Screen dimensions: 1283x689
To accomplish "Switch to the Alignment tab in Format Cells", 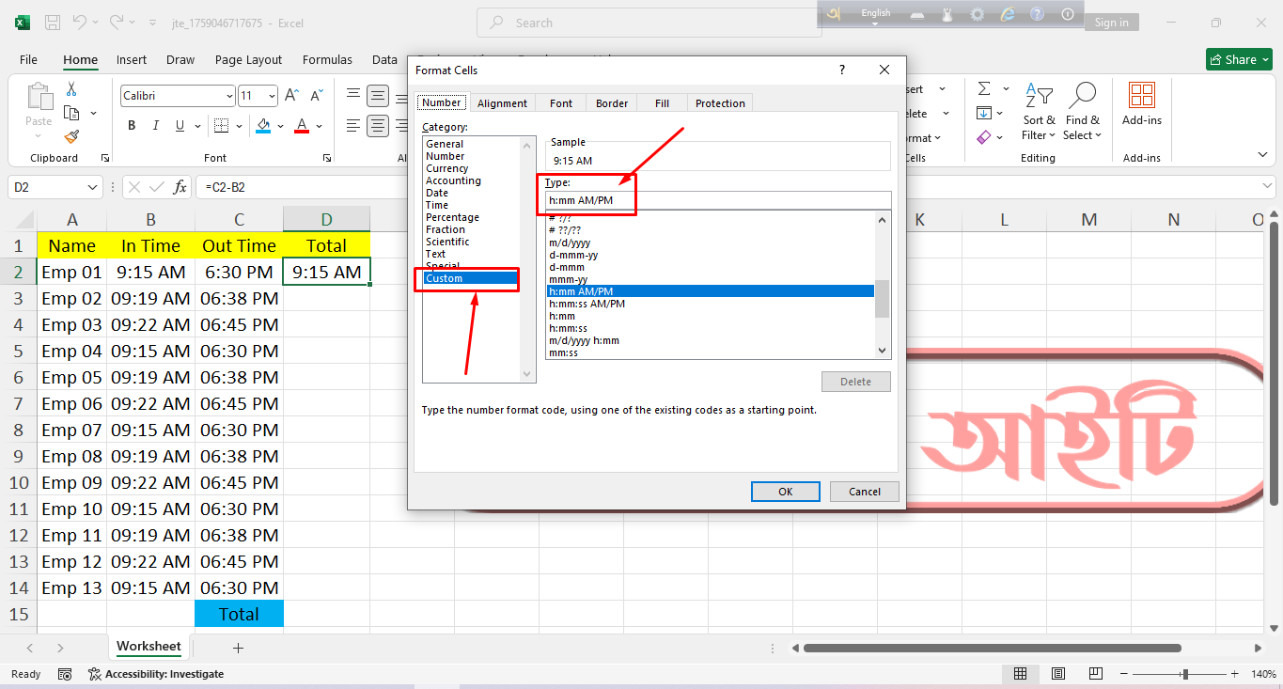I will [502, 103].
